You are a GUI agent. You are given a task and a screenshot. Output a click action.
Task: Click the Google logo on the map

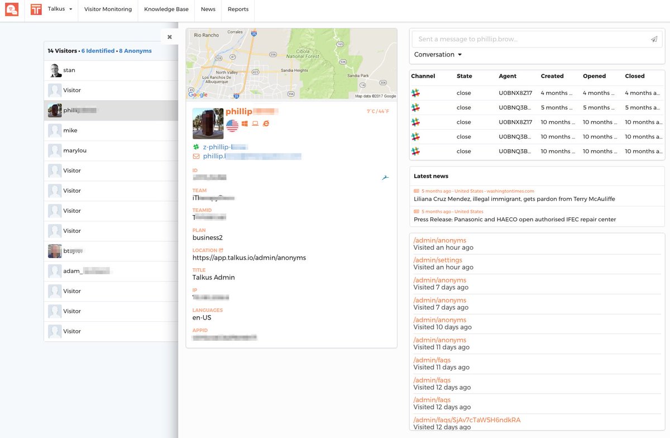pos(198,95)
